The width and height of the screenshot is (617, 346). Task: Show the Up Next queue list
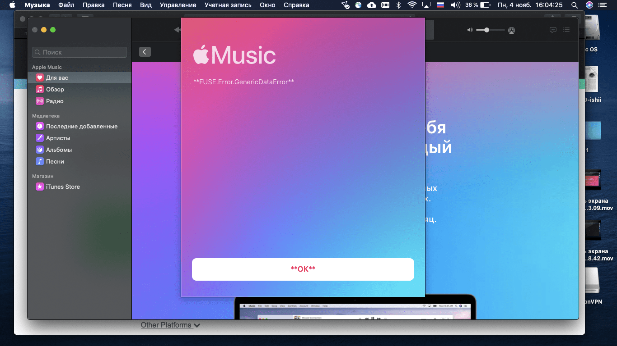point(566,30)
